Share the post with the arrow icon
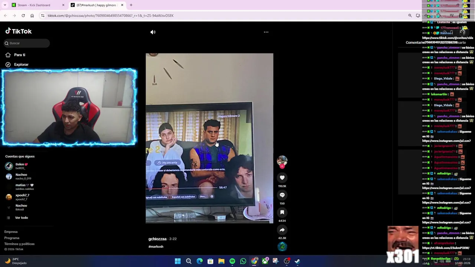Viewport: 475px width, 267px height. point(282,230)
